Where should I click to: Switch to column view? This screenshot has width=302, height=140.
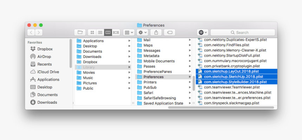tap(108, 32)
